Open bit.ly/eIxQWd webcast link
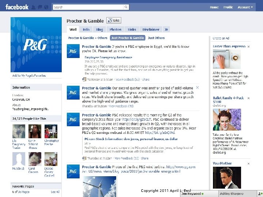This screenshot has height=197, width=263. pos(160,132)
